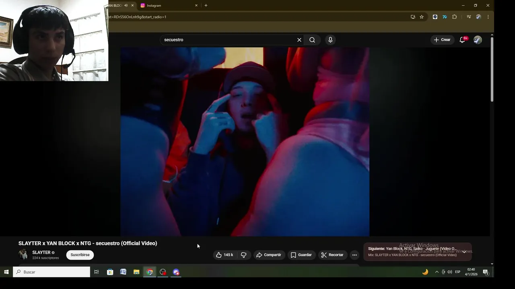Switch to Chrome in the taskbar
The height and width of the screenshot is (289, 515).
[150, 272]
